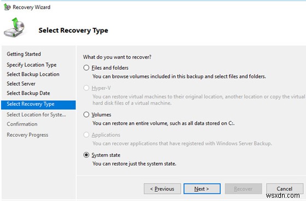
Task: Select the System state radio button
Action: [x=86, y=155]
